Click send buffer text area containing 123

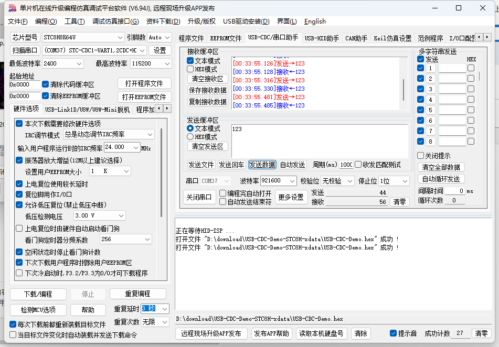click(320, 141)
